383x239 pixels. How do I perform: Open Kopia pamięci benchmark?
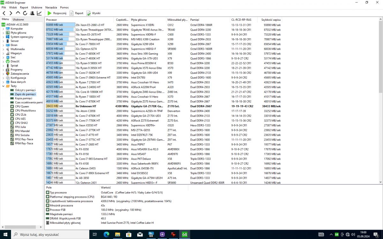pos(21,98)
